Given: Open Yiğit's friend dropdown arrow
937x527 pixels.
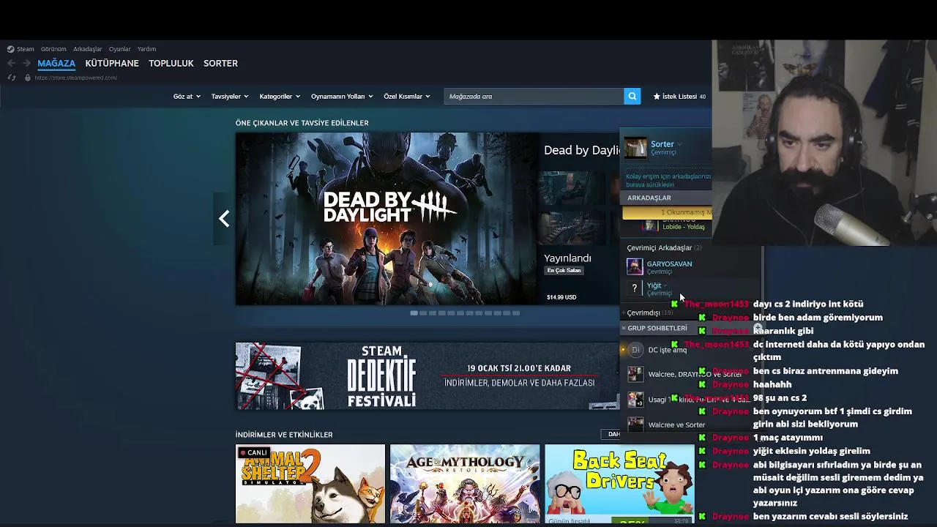Looking at the screenshot, I should pyautogui.click(x=665, y=285).
